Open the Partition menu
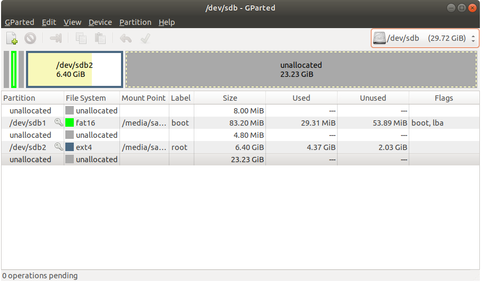Screen dimensions: 482x282 [x=135, y=22]
